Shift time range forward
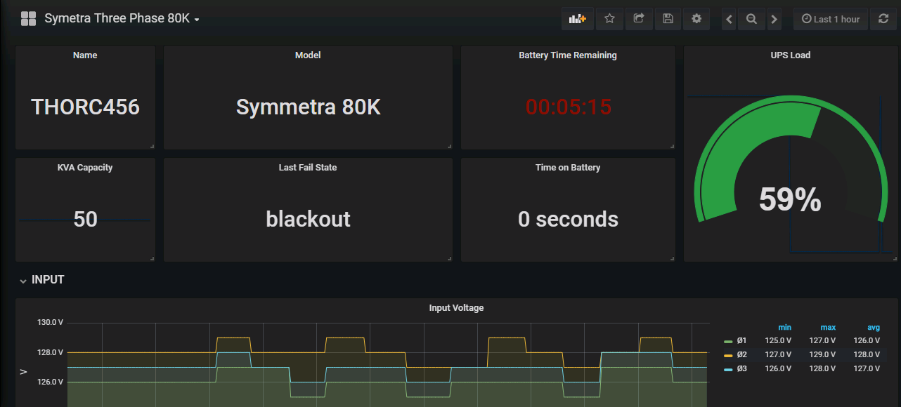901x407 pixels. pos(774,19)
